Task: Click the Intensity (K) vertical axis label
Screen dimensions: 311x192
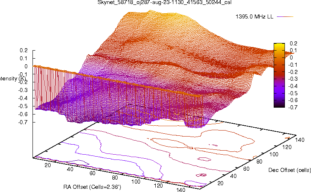Action: pyautogui.click(x=12, y=79)
